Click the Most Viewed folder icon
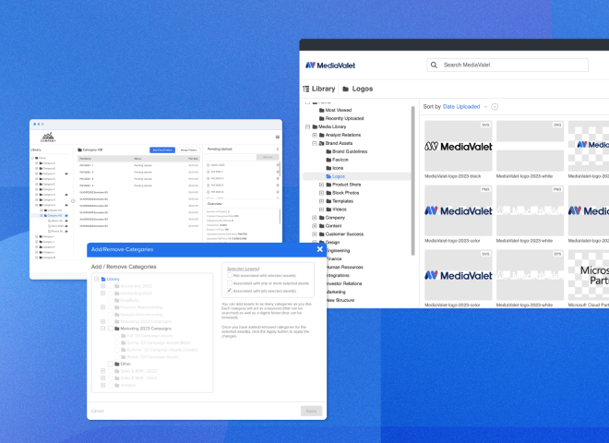The image size is (609, 443). pyautogui.click(x=322, y=111)
